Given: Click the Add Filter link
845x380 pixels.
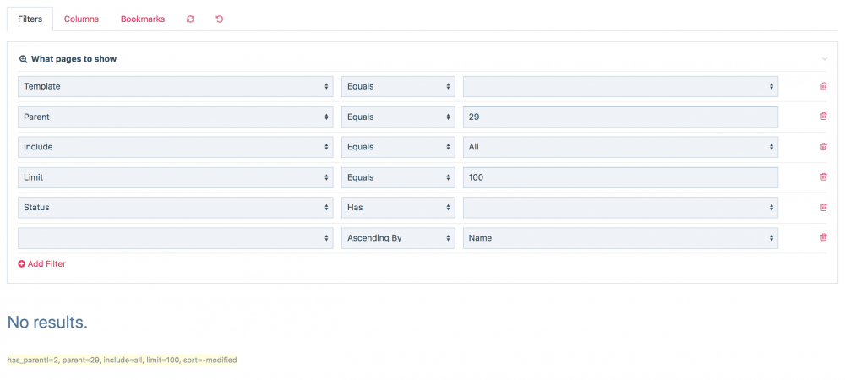Looking at the screenshot, I should tap(42, 264).
